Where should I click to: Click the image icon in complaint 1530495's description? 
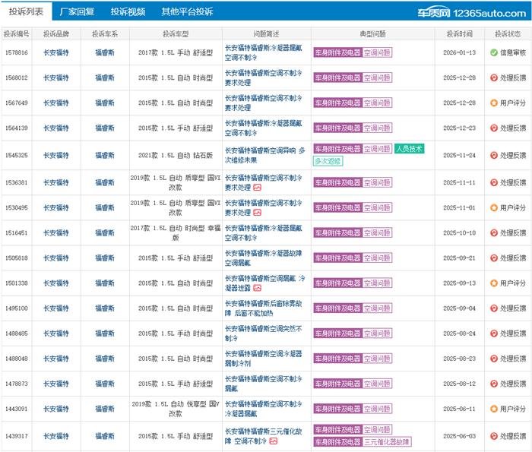point(257,213)
